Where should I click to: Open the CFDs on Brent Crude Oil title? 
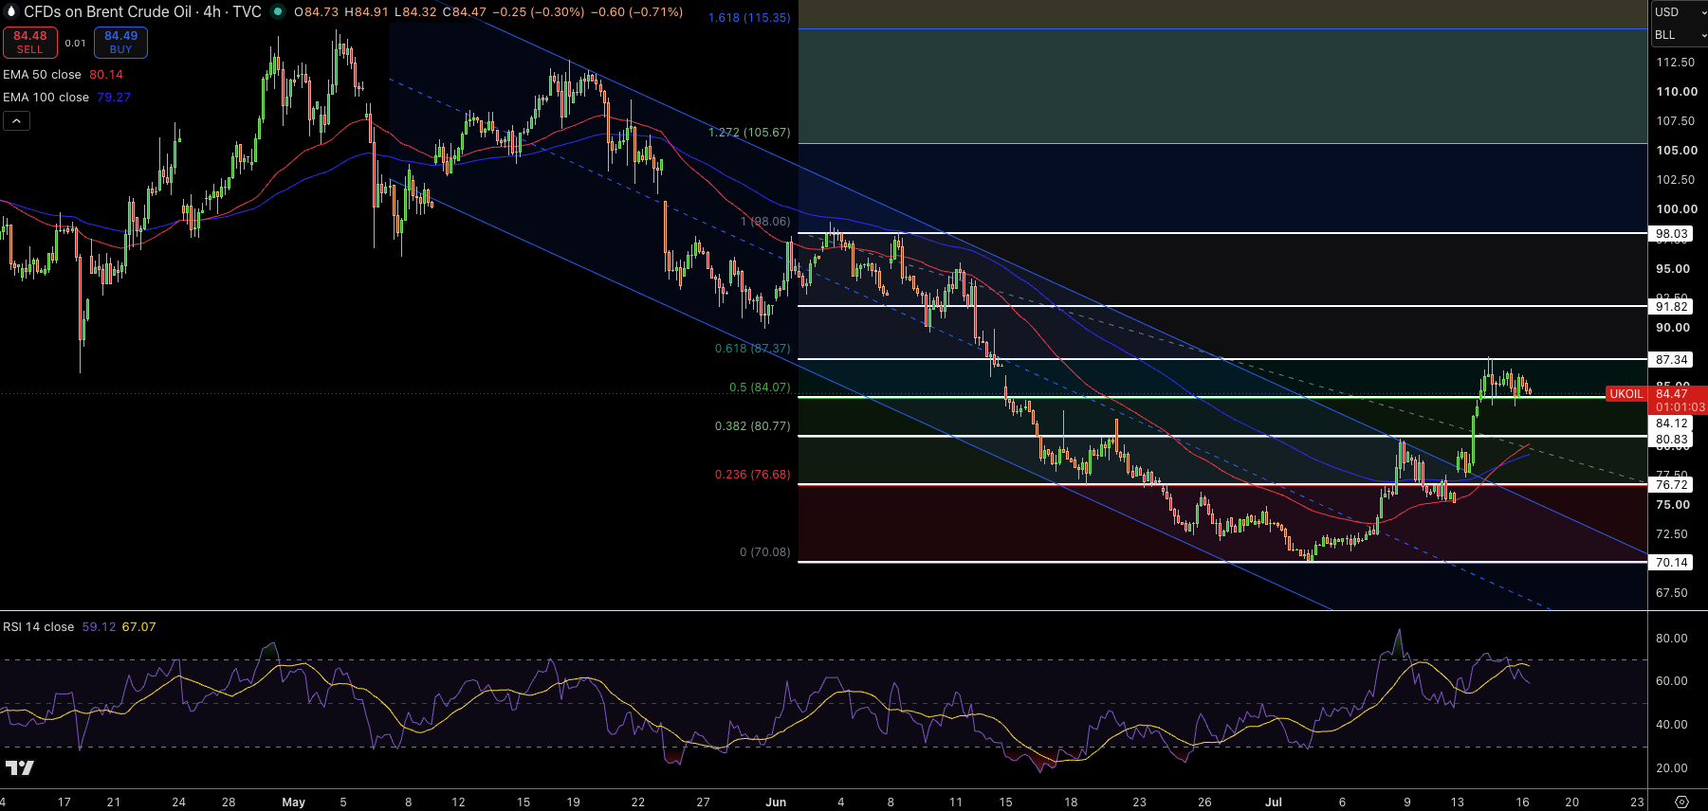[142, 12]
